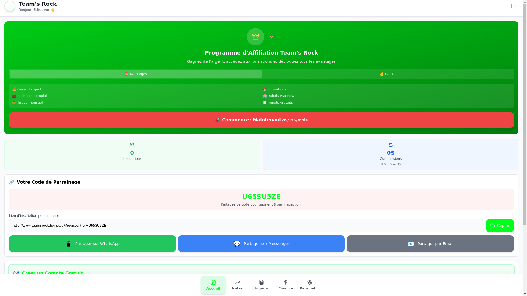Click the dollar icon above Commissions
Viewport: 527px width, 296px height.
coord(391,145)
